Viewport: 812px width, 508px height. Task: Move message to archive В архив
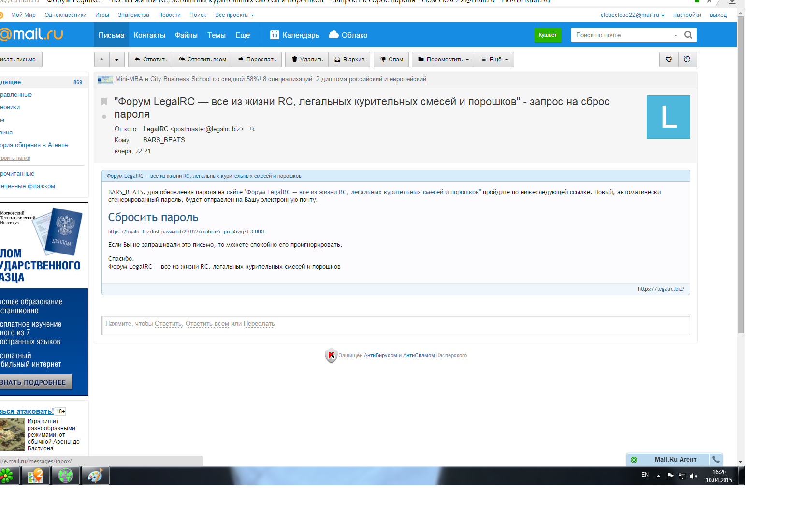tap(350, 60)
